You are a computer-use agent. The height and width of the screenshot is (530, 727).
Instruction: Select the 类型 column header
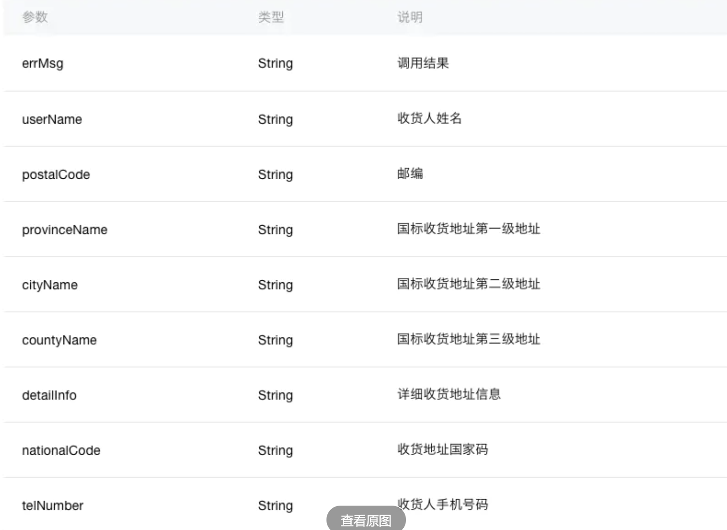pos(271,17)
